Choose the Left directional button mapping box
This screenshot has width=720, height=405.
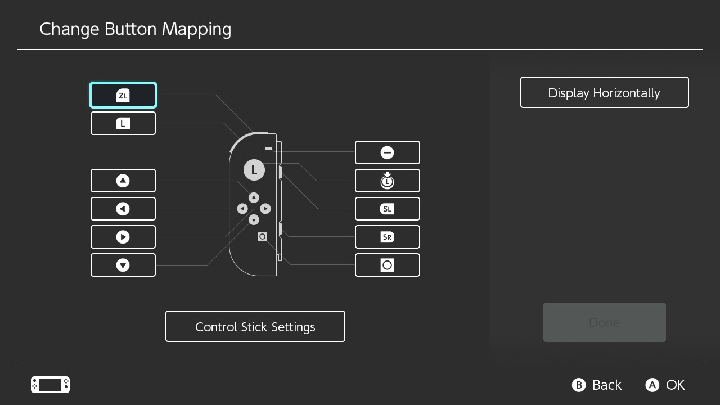pyautogui.click(x=123, y=209)
